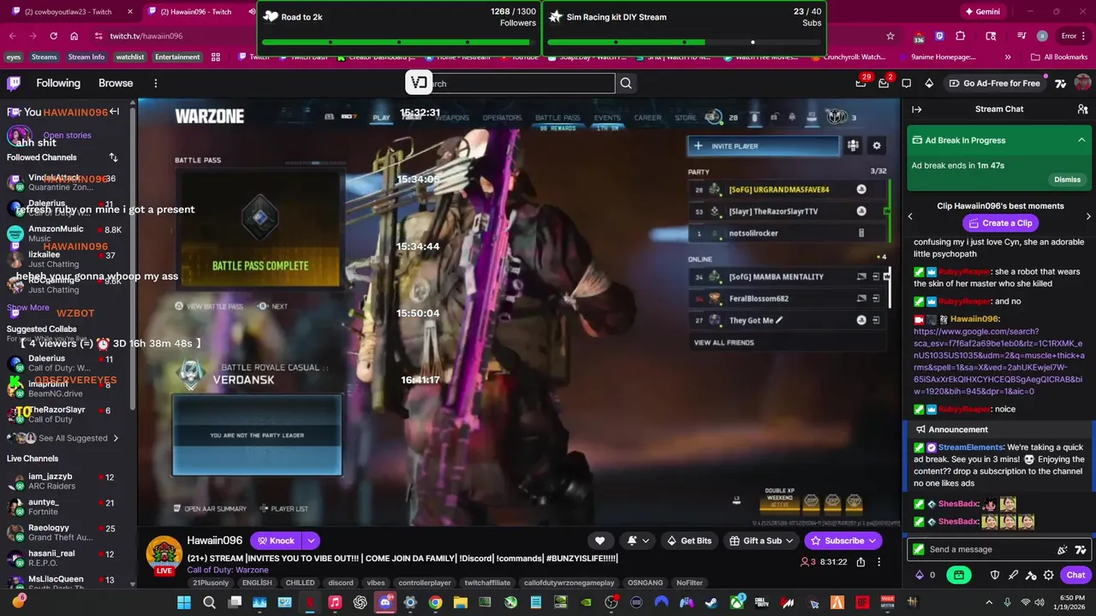Open the Twitch home logo
The image size is (1096, 616).
pos(14,83)
